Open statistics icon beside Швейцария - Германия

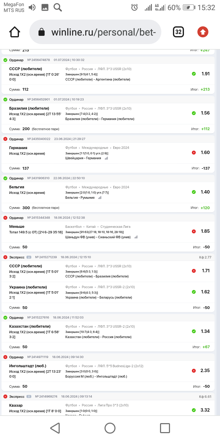(x=106, y=158)
